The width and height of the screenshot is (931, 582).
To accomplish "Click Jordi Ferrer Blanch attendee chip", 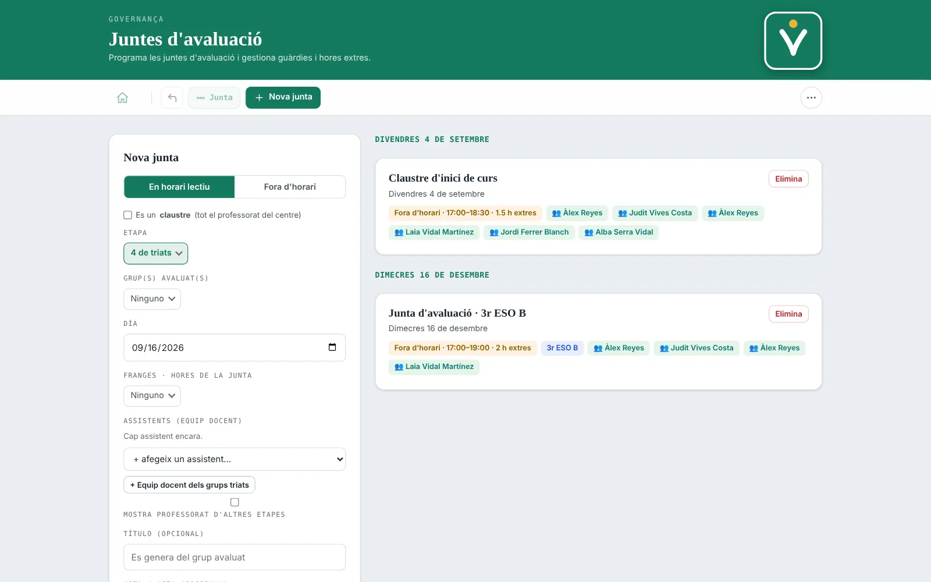I will point(529,232).
